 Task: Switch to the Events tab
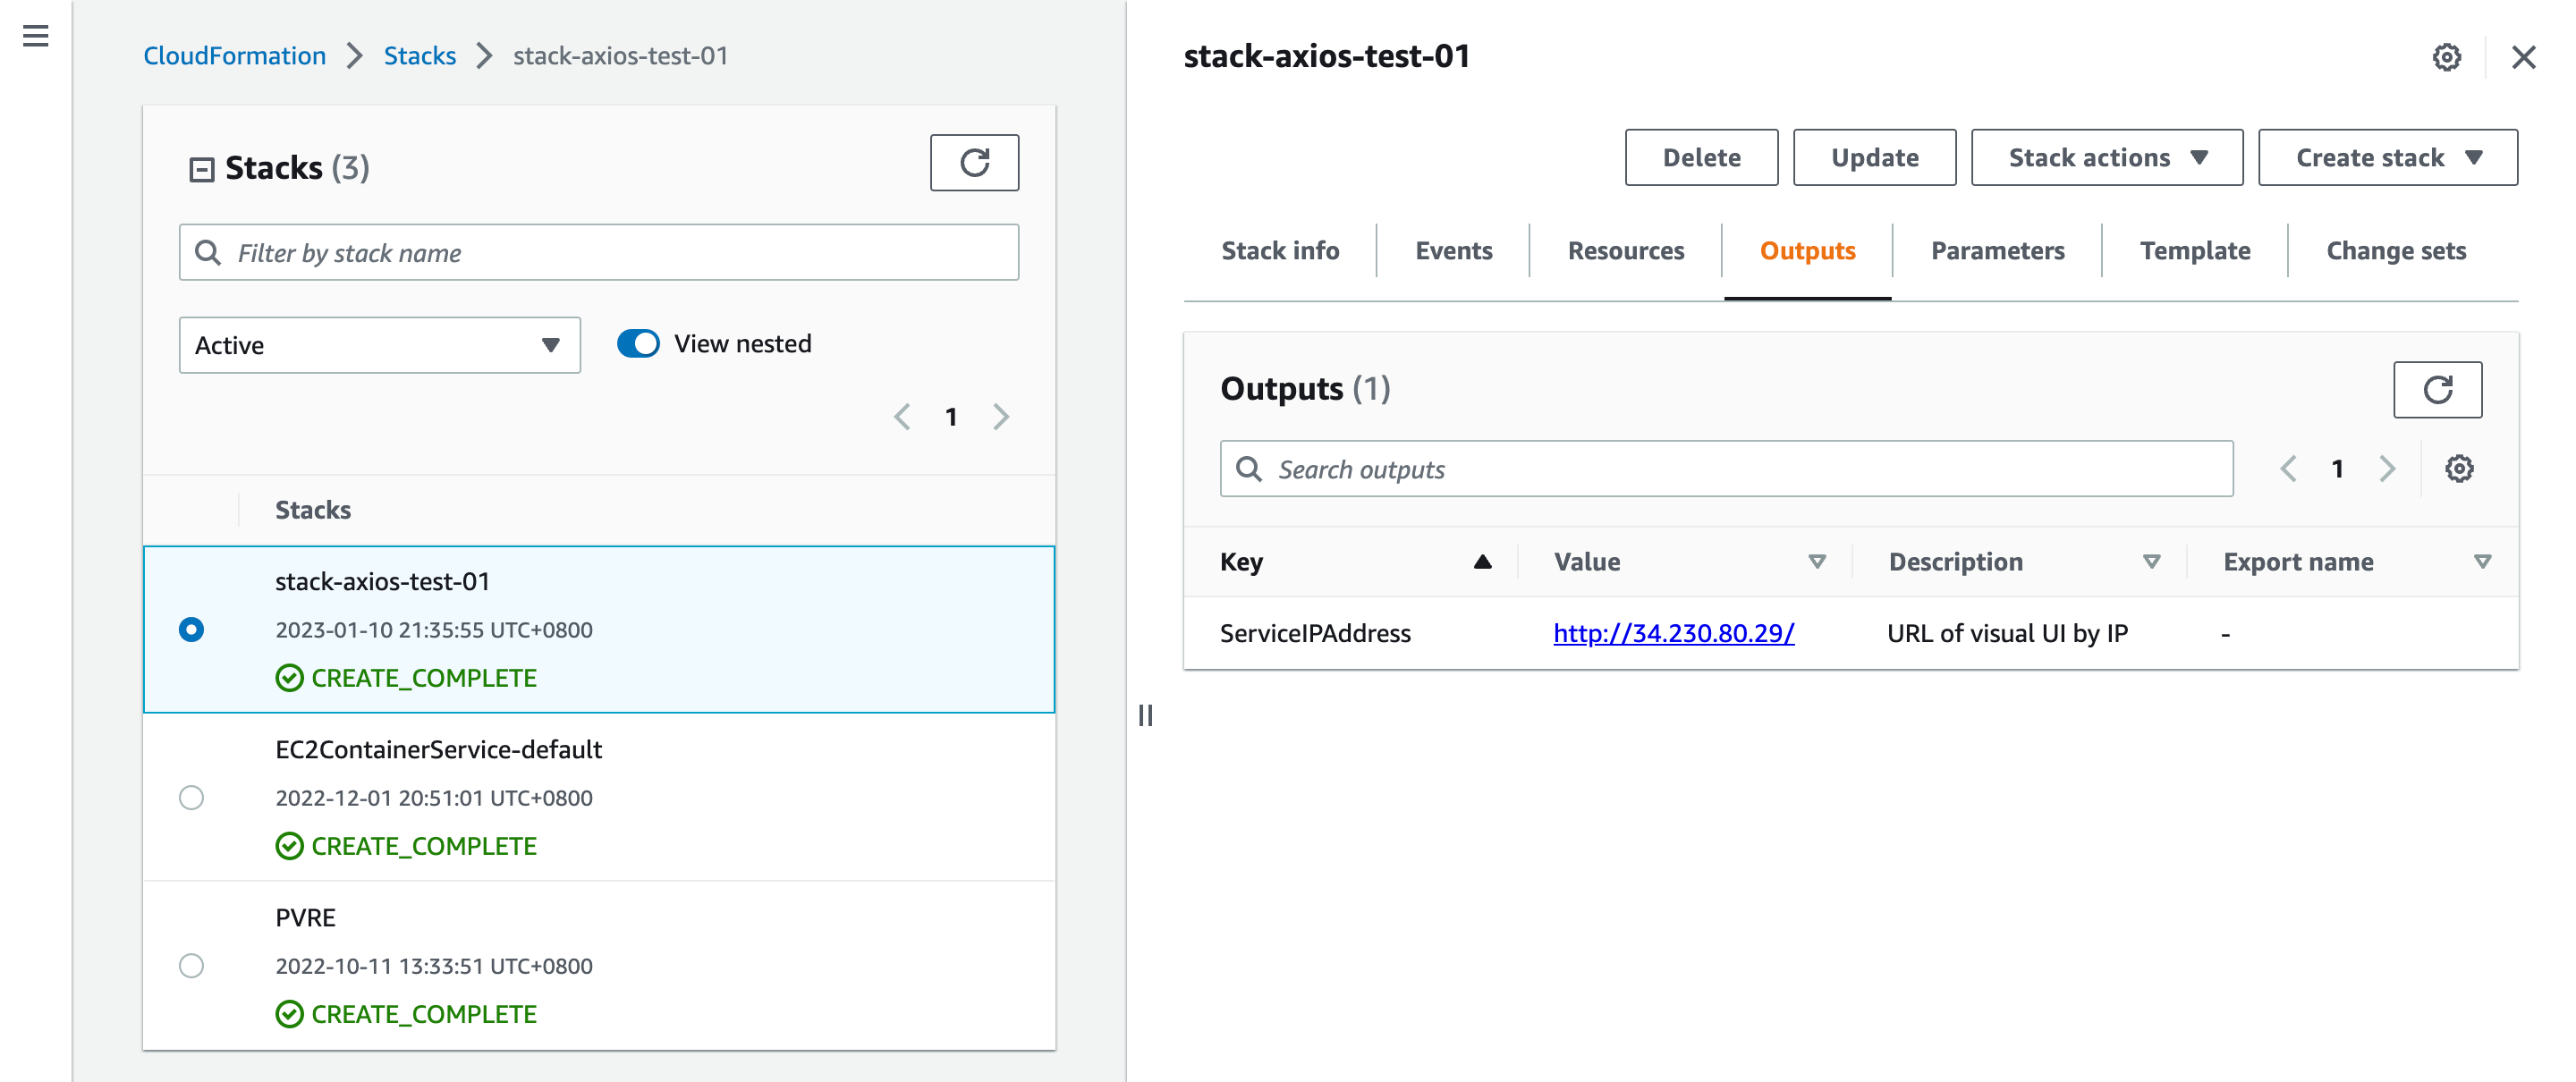tap(1453, 251)
